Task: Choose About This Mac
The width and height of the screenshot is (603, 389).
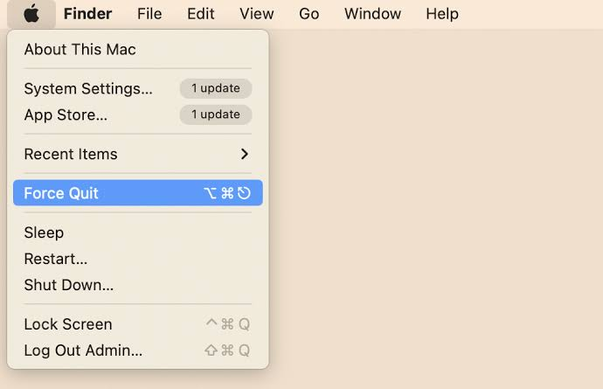Action: 138,50
